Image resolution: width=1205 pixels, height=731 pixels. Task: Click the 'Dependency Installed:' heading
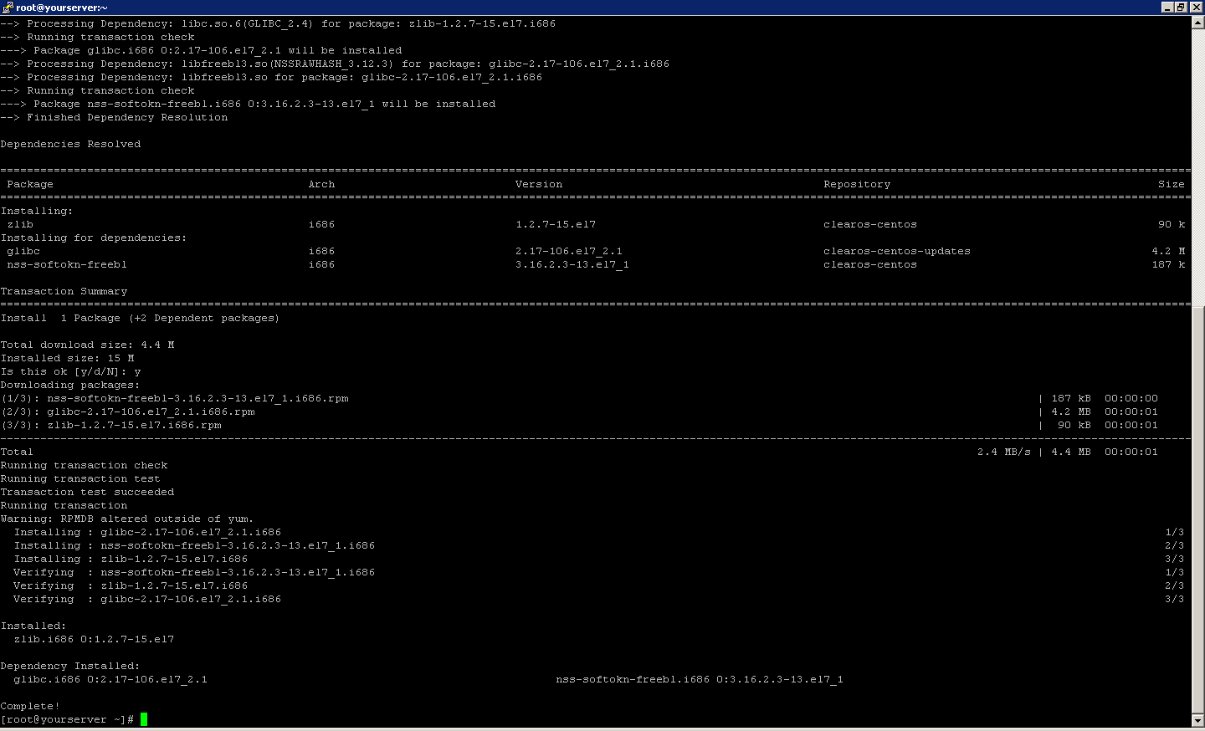click(x=70, y=666)
